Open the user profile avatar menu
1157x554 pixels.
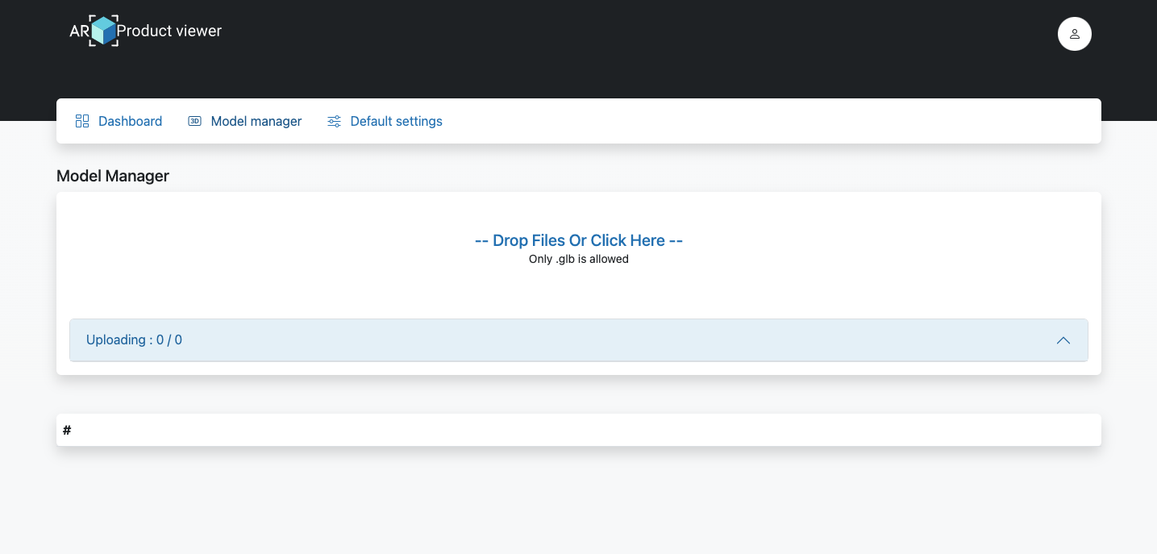(x=1074, y=34)
